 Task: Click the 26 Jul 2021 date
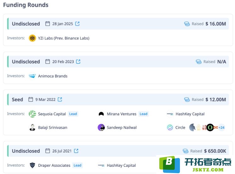pyautogui.click(x=62, y=151)
